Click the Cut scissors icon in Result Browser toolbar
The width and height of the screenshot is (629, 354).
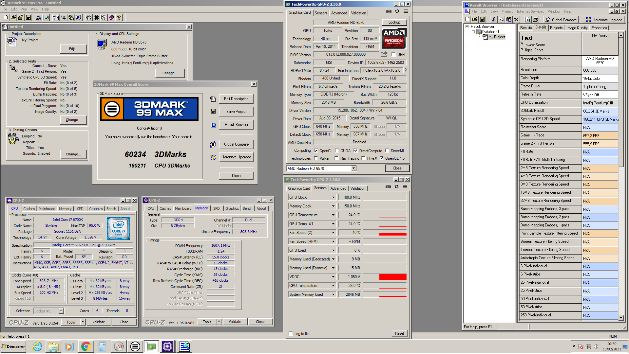[x=494, y=20]
